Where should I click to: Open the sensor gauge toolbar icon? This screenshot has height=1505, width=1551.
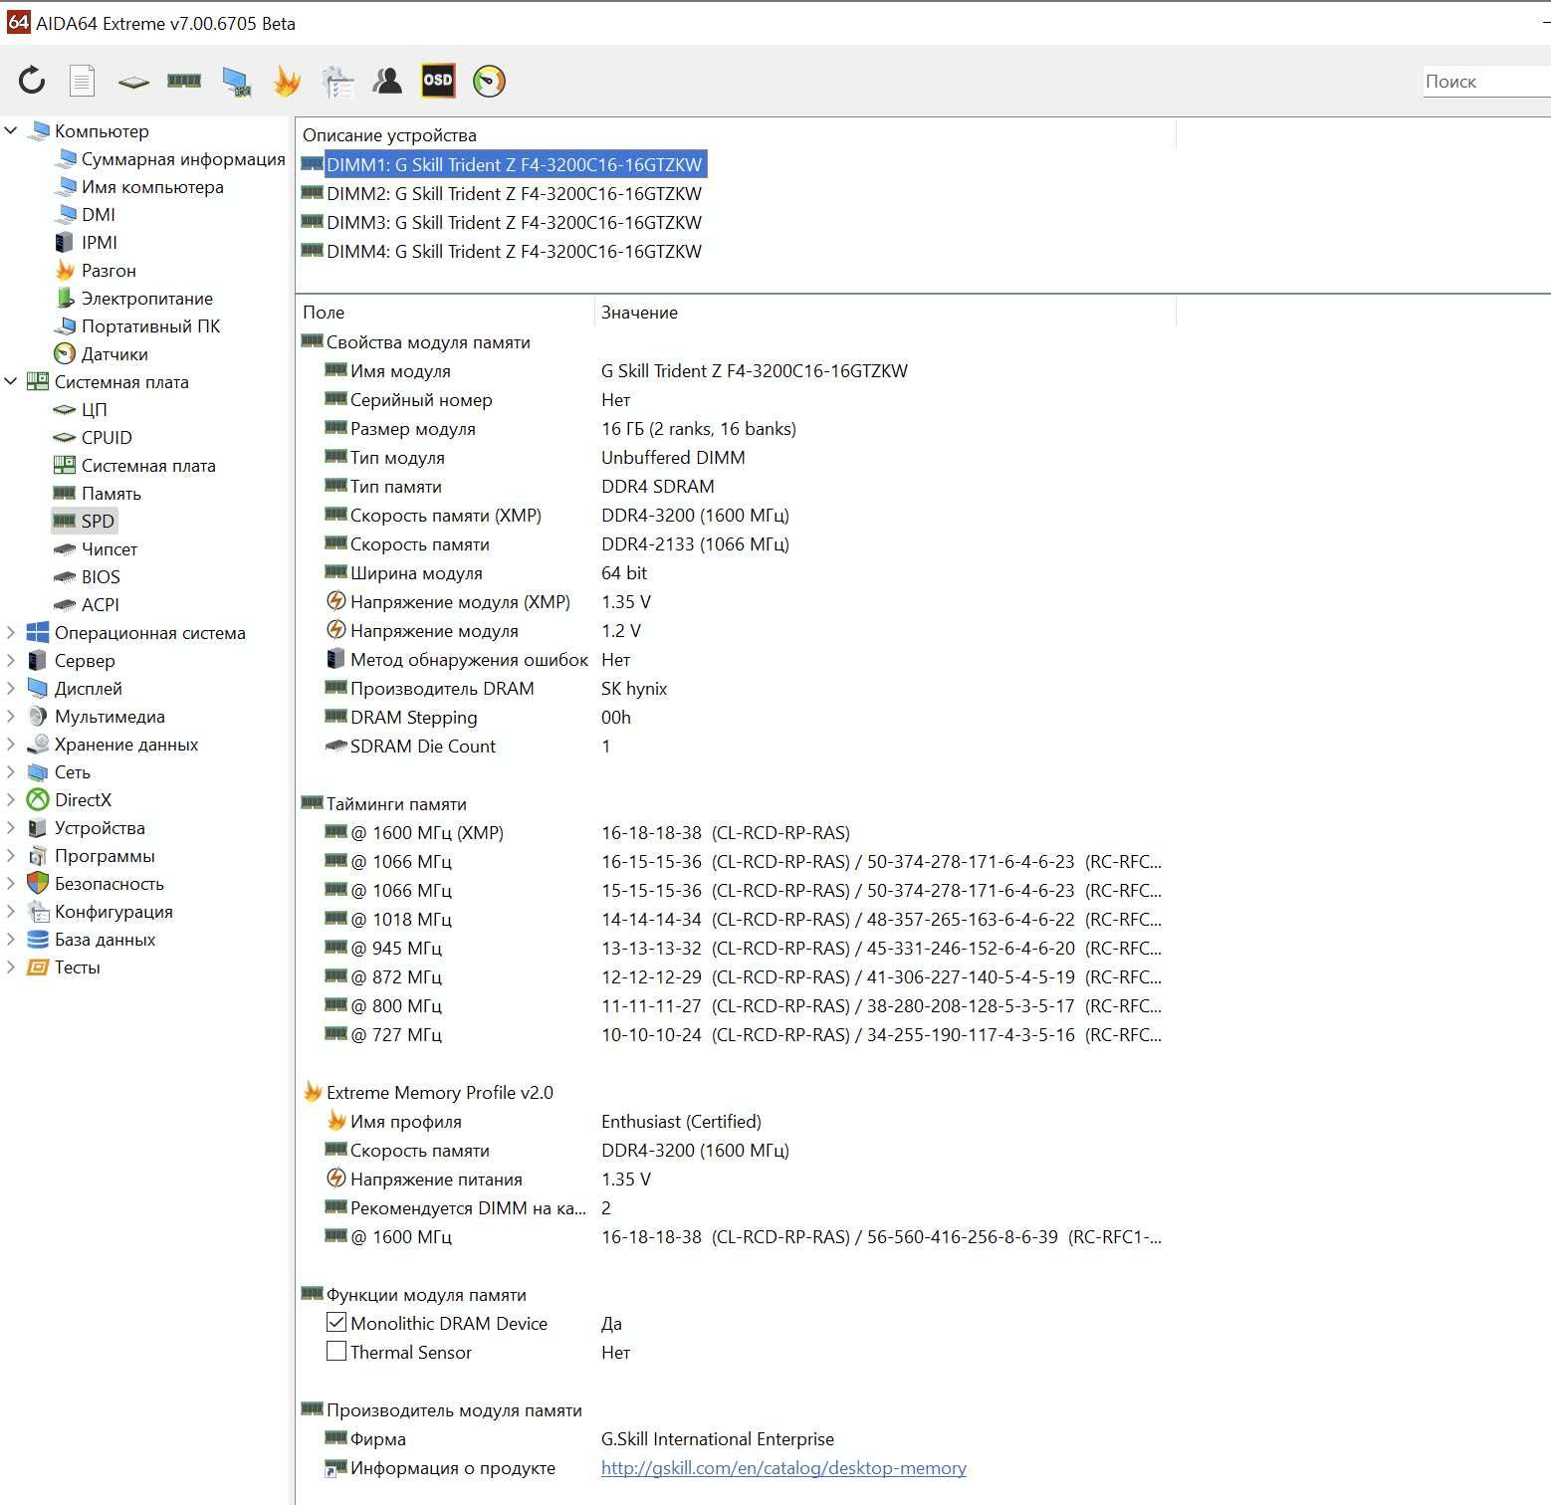pos(489,81)
